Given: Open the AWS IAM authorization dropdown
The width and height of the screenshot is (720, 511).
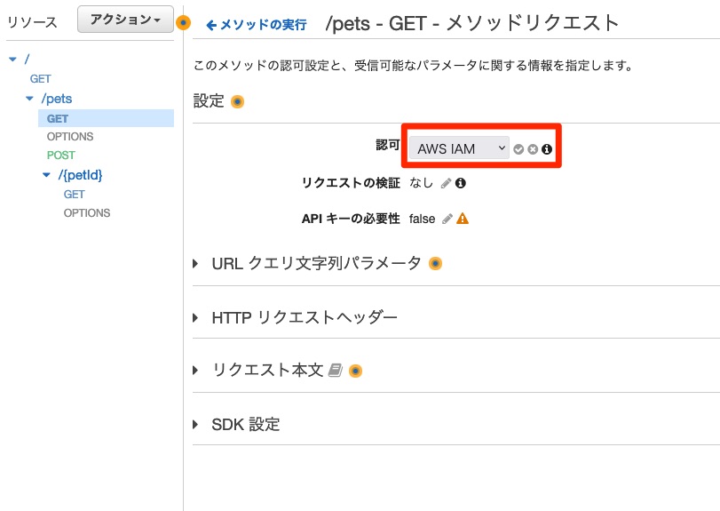Looking at the screenshot, I should [459, 148].
